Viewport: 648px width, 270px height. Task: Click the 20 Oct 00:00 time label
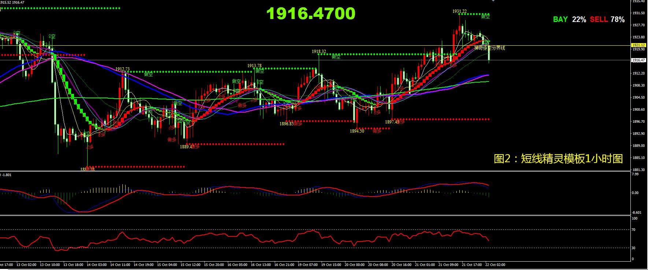(355, 265)
